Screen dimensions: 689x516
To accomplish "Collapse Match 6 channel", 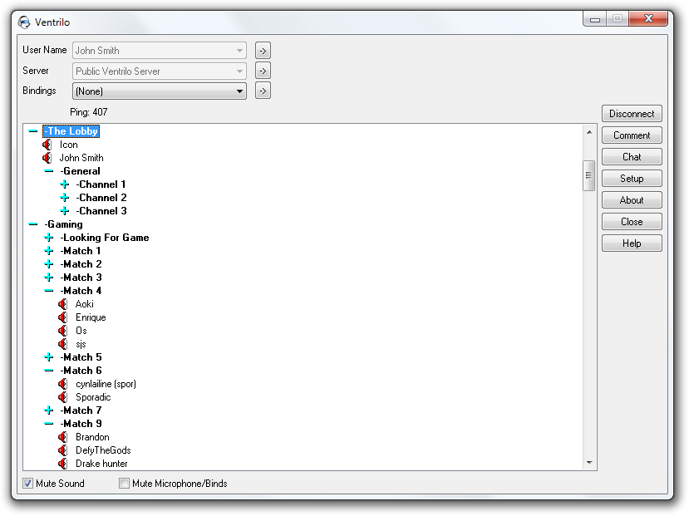I will (49, 371).
